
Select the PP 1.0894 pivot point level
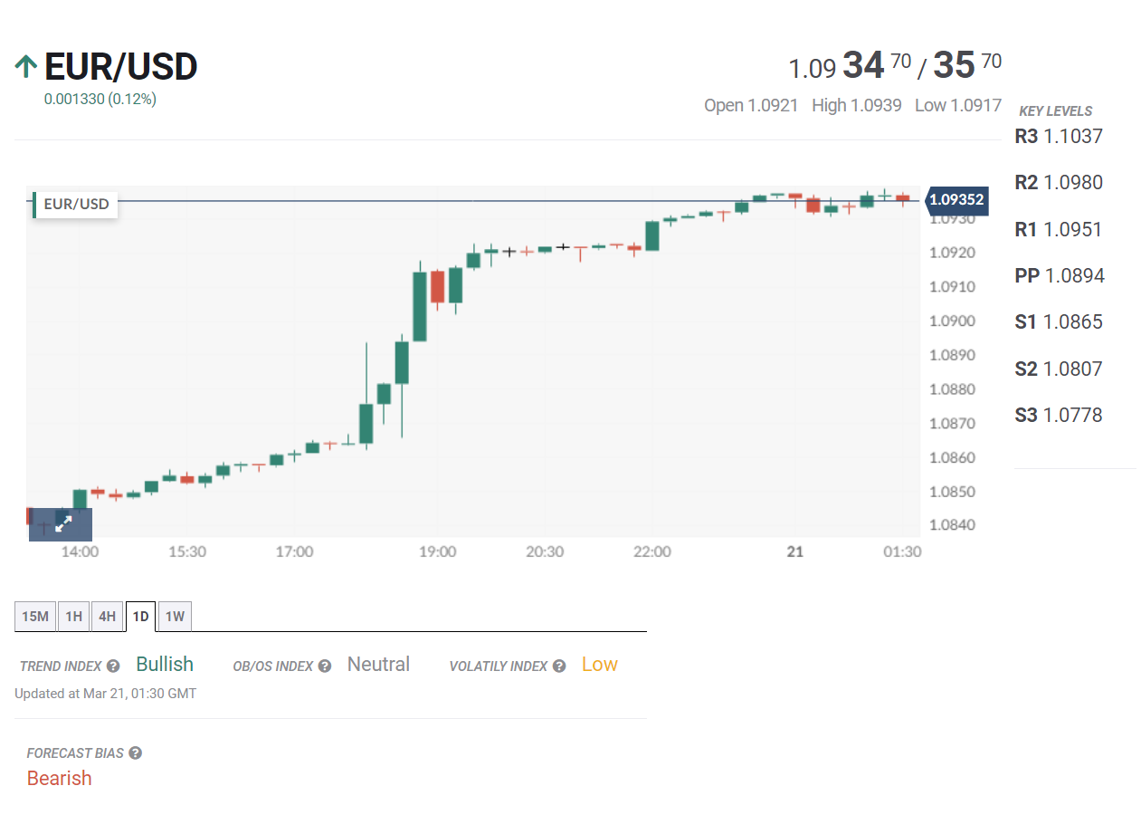(1060, 276)
